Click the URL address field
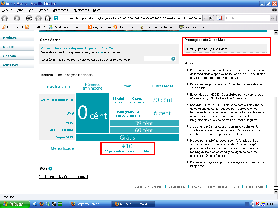 point(130,18)
